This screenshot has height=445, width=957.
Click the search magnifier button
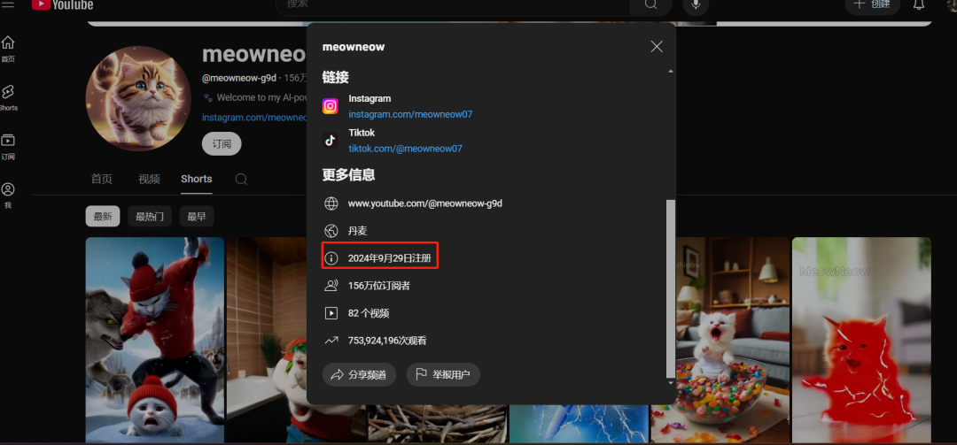pyautogui.click(x=651, y=4)
